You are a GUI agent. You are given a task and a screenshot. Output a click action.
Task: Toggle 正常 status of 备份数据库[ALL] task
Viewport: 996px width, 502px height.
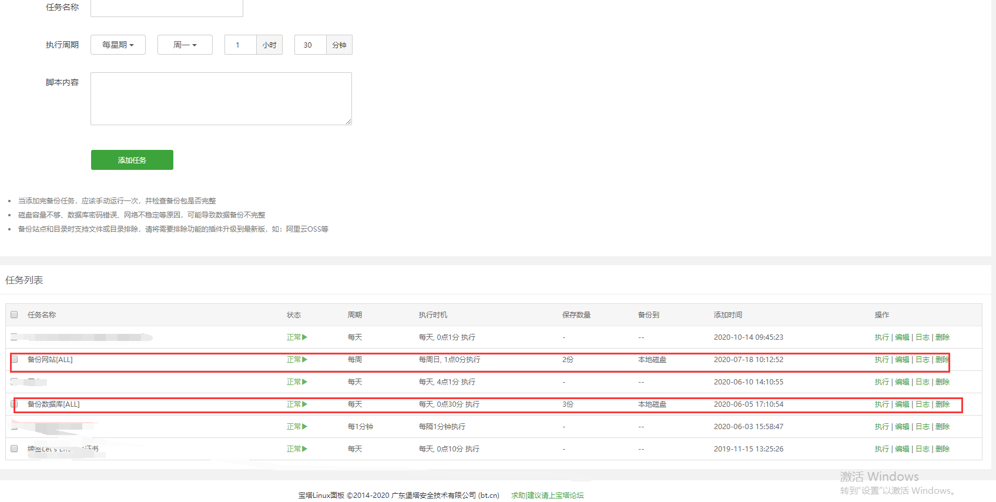click(x=297, y=404)
